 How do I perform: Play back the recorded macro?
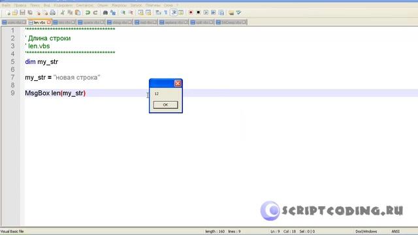point(206,12)
